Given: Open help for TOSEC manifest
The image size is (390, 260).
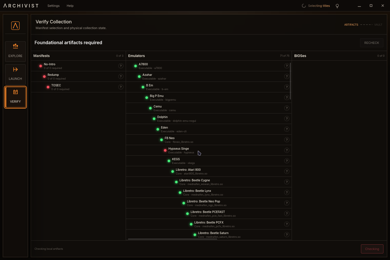Looking at the screenshot, I should coord(121,87).
